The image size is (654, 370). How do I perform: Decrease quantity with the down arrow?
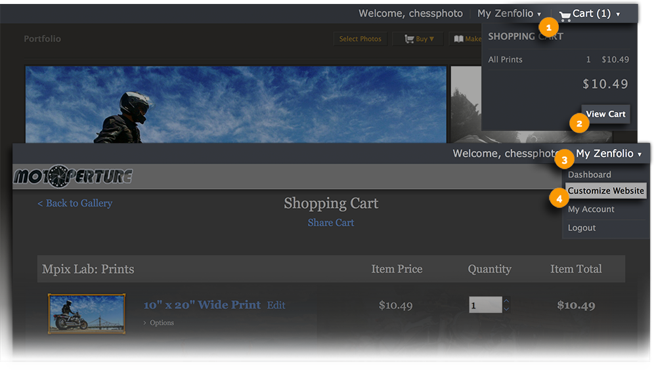pos(506,309)
